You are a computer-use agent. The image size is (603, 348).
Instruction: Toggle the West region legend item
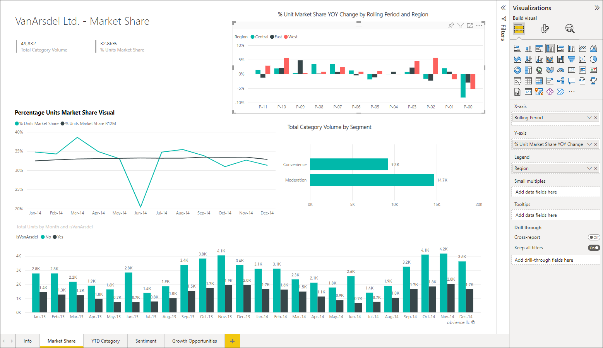(291, 37)
